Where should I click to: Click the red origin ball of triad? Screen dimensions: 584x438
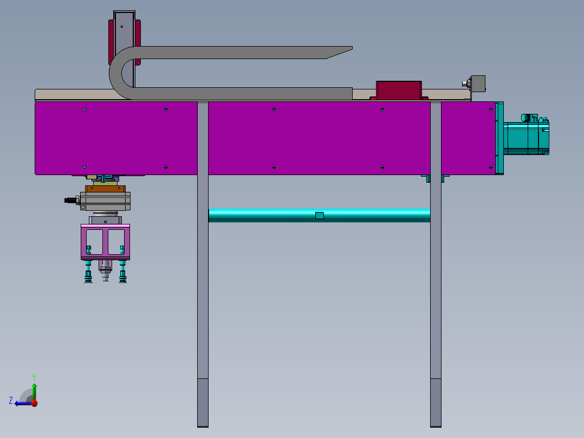click(x=34, y=403)
